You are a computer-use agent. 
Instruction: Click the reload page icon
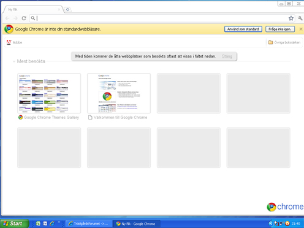(24, 18)
